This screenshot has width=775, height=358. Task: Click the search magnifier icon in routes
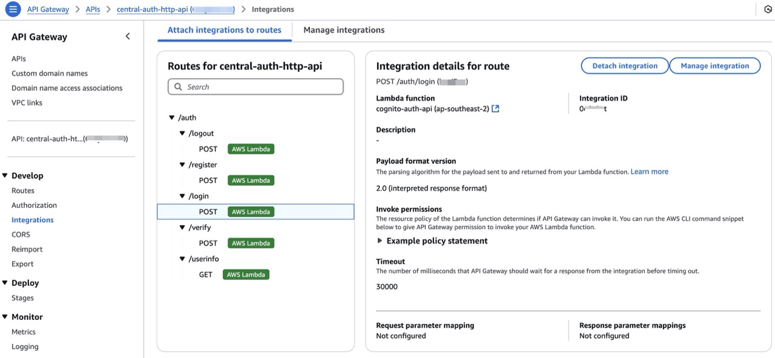pos(178,87)
